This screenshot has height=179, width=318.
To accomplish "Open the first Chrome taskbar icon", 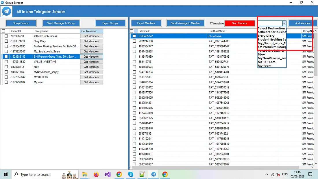I will [119, 174].
